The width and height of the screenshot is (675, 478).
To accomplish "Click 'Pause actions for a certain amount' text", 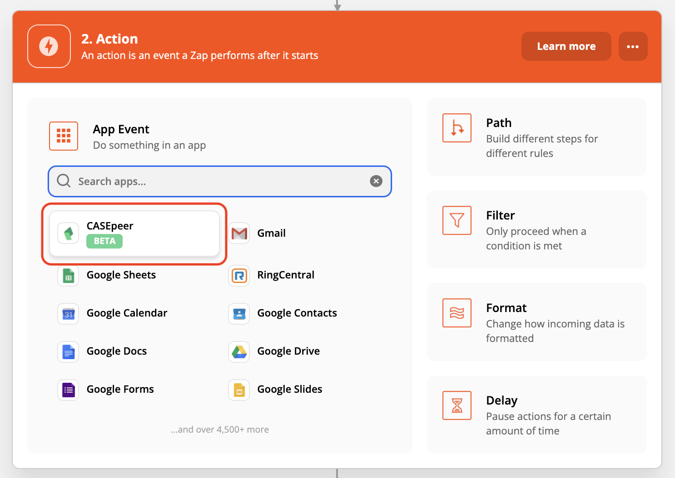I will [548, 424].
